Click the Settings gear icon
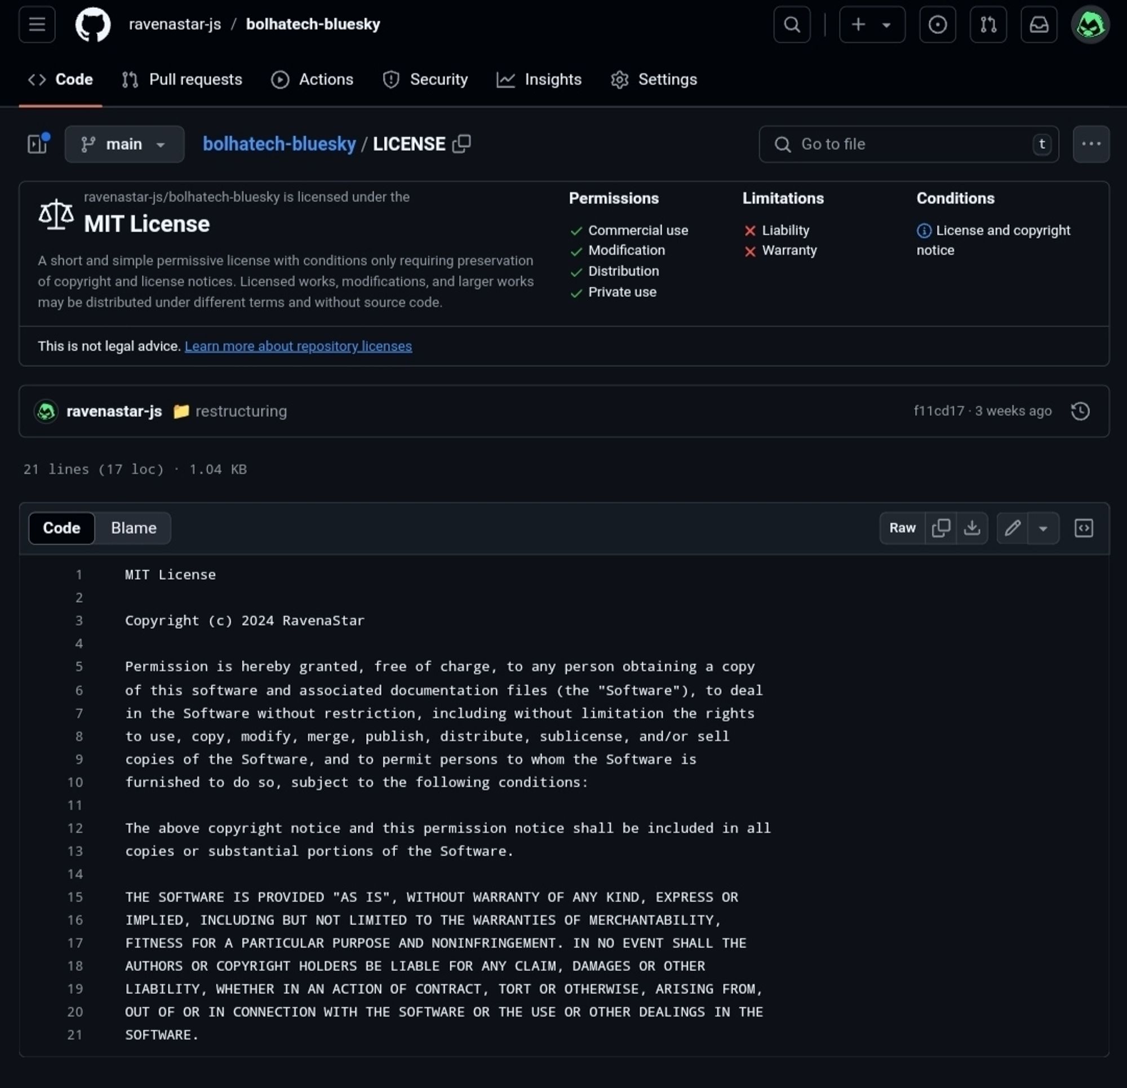Image resolution: width=1127 pixels, height=1088 pixels. (x=620, y=78)
